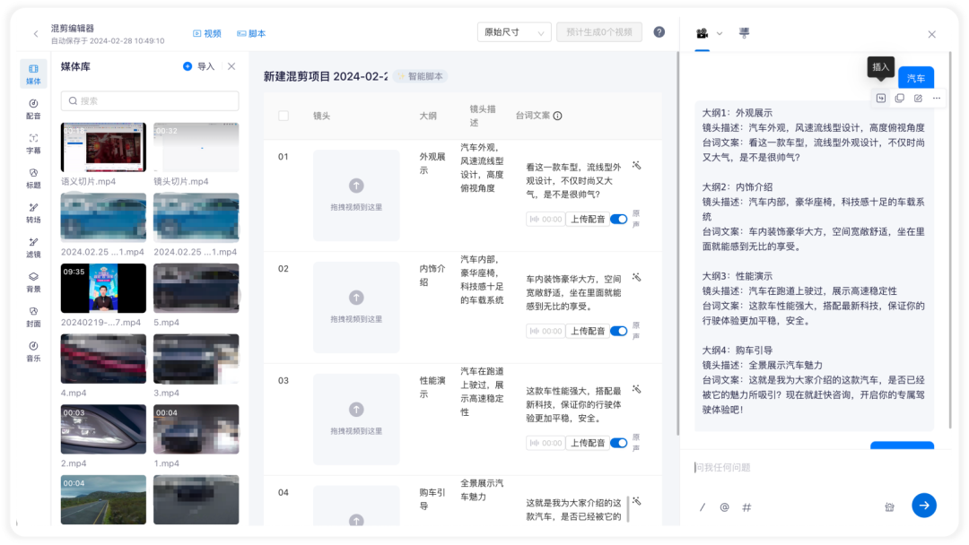Expand the assistant camera icon dropdown arrow
Screen dimensions: 969x545
(x=720, y=33)
